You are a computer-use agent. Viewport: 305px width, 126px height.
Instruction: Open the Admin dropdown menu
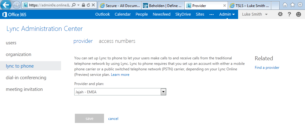tap(227, 14)
